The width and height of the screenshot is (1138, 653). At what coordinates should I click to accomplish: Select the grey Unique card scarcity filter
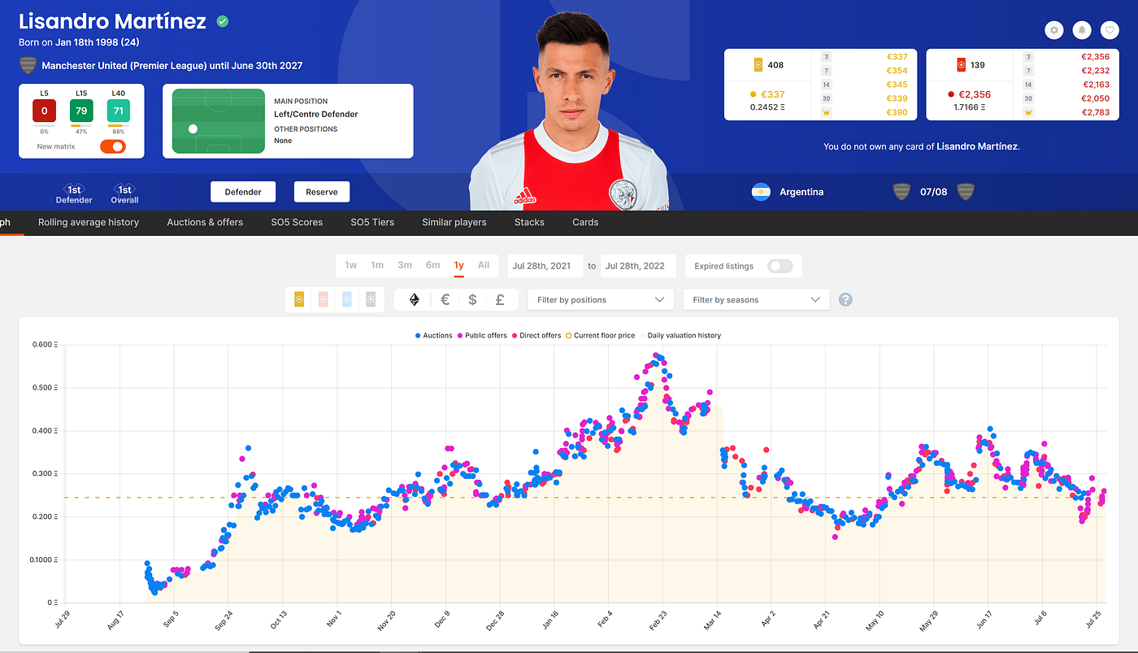371,299
